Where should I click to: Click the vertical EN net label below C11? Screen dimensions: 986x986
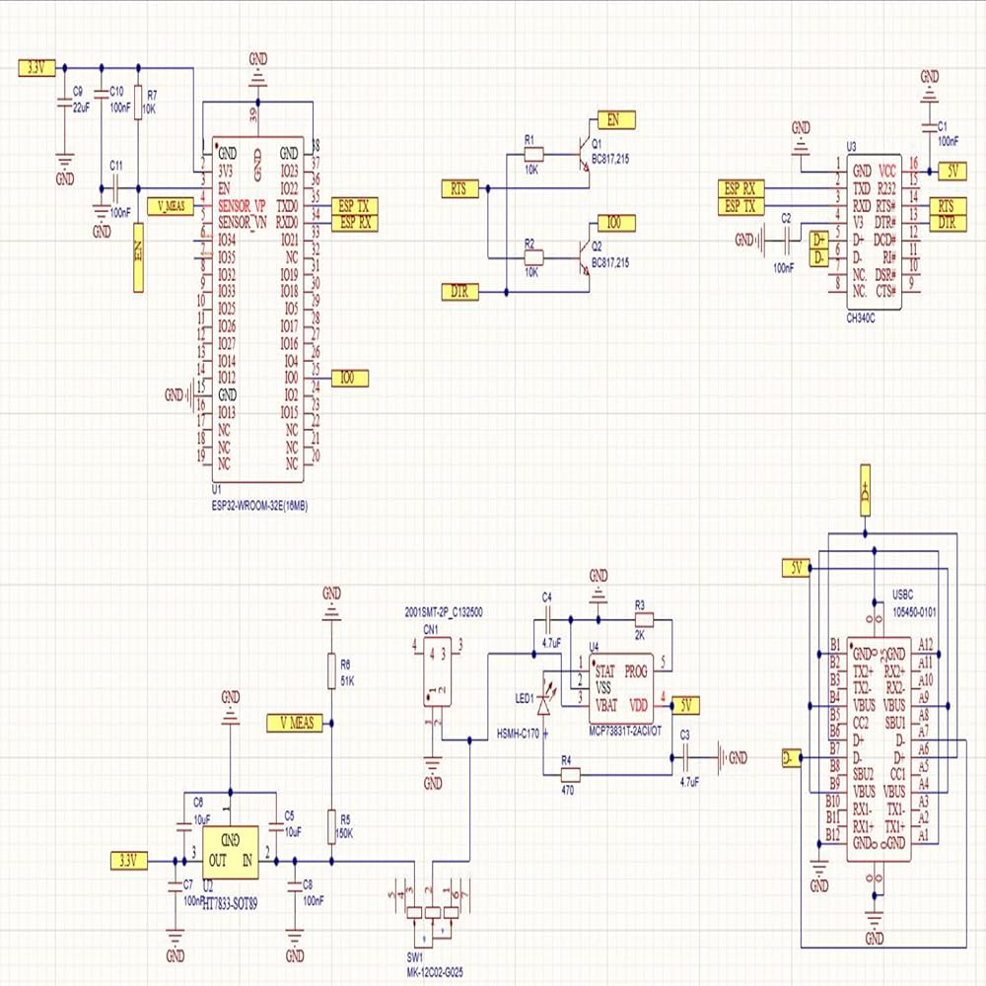(x=138, y=257)
